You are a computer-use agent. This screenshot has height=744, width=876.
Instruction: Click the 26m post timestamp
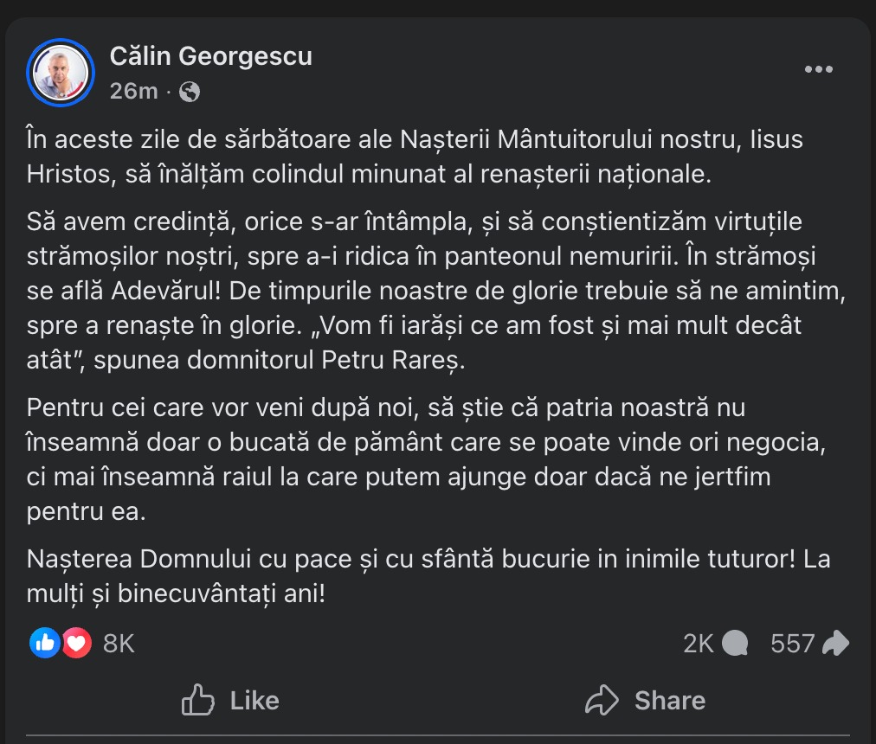pyautogui.click(x=133, y=91)
